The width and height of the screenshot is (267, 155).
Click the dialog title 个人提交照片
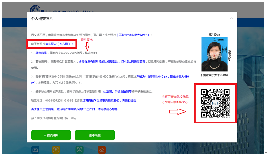(x=42, y=18)
